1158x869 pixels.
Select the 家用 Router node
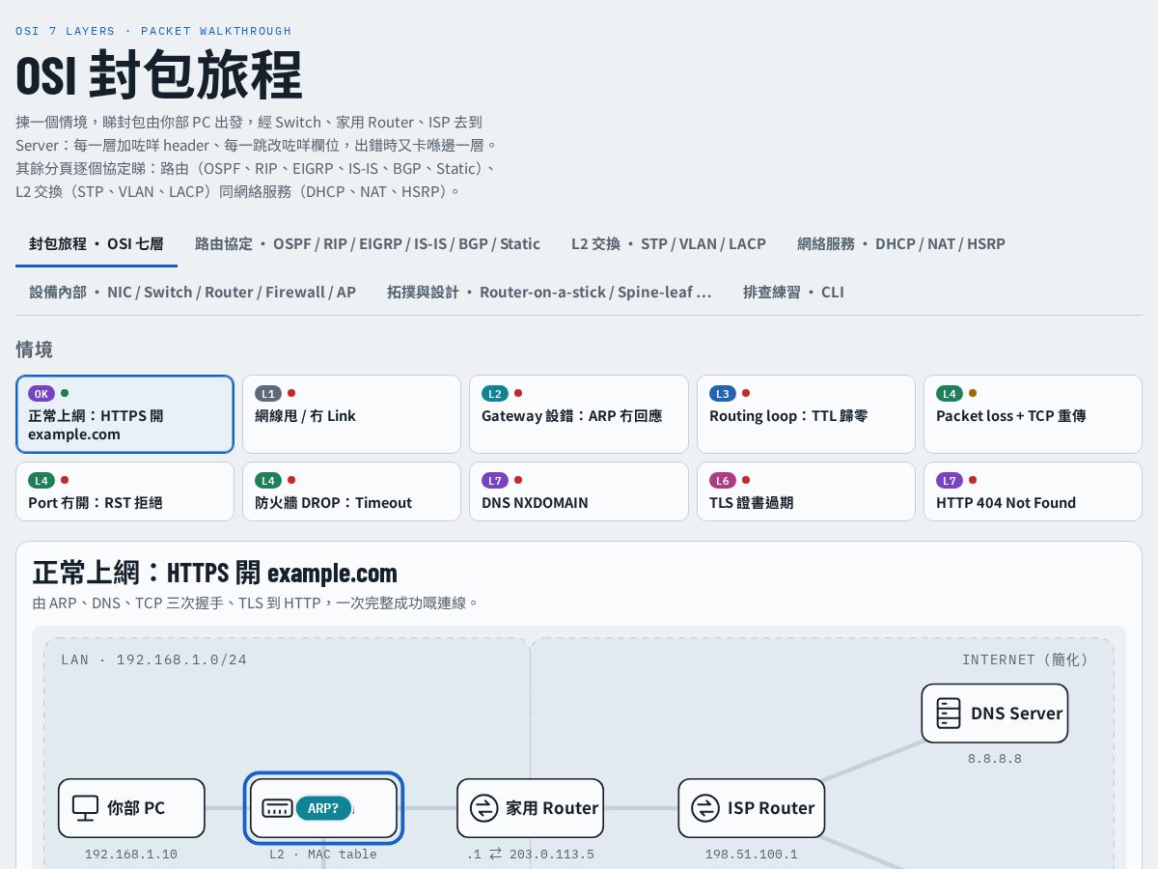point(530,808)
